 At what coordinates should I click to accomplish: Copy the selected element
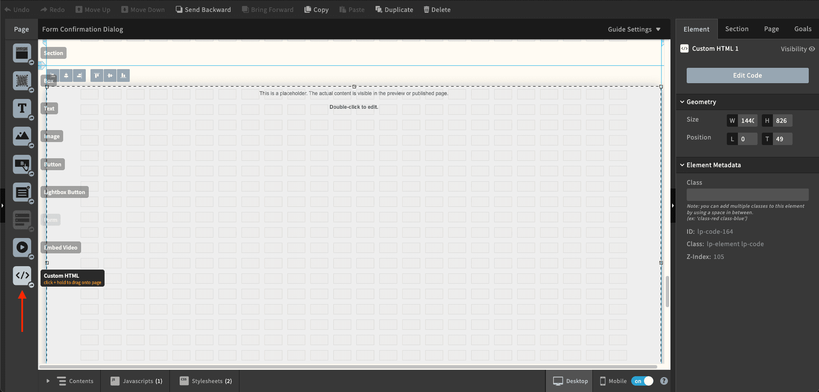(316, 9)
